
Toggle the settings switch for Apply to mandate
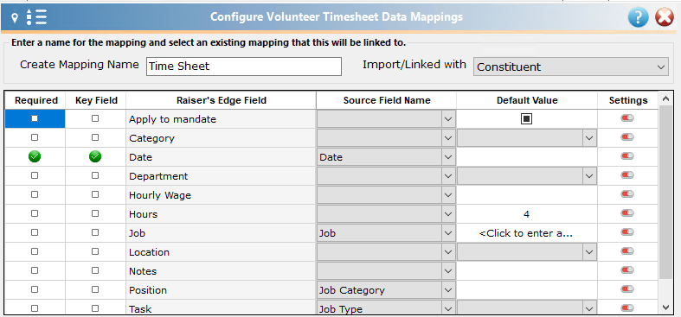pos(627,118)
